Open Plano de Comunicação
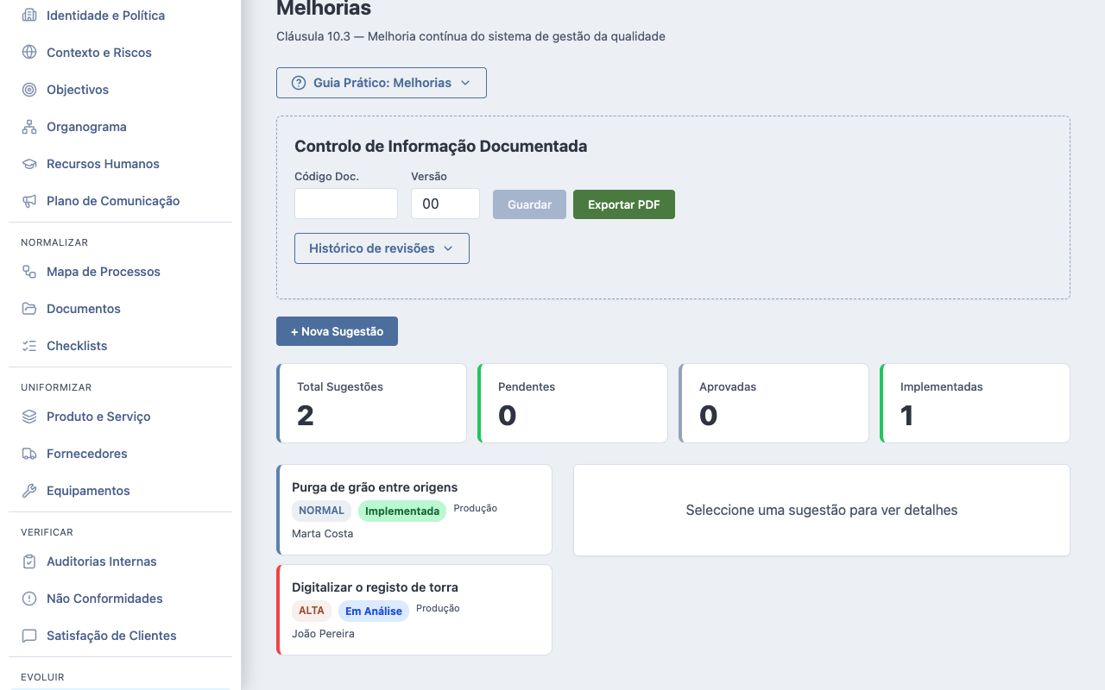Screen dimensions: 1105x690 click(x=120, y=201)
